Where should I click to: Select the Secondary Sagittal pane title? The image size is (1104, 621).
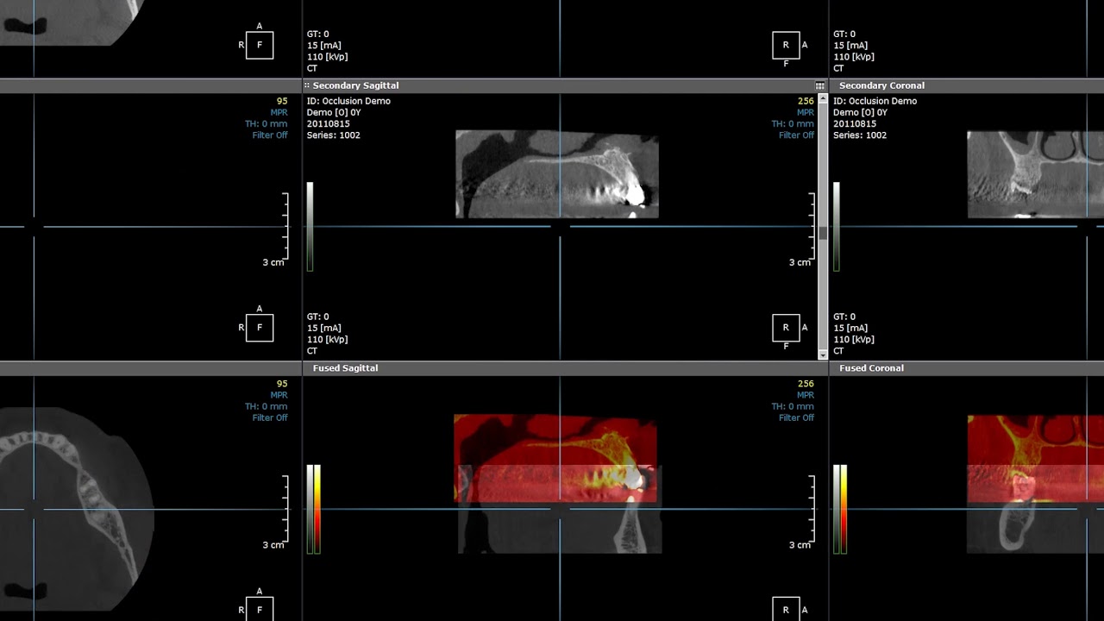[355, 85]
